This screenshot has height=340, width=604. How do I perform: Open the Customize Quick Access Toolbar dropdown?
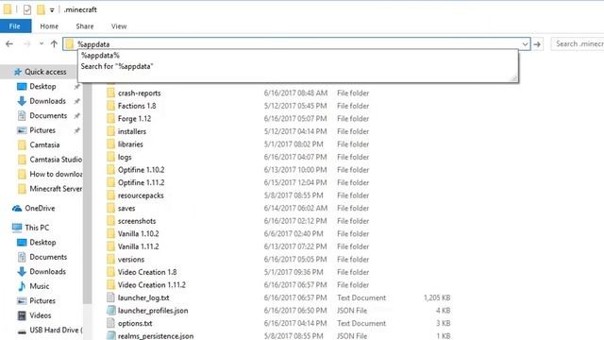point(52,10)
